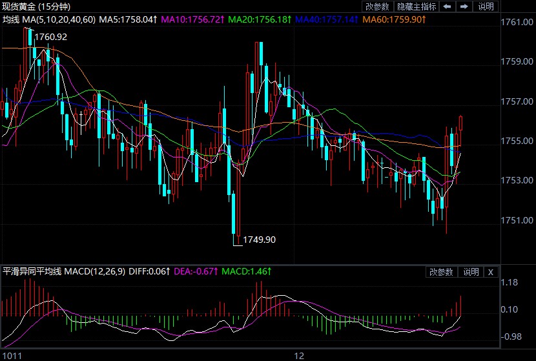The width and height of the screenshot is (536, 361).
Task: Select the DIFF:0.06 value
Action: point(149,272)
